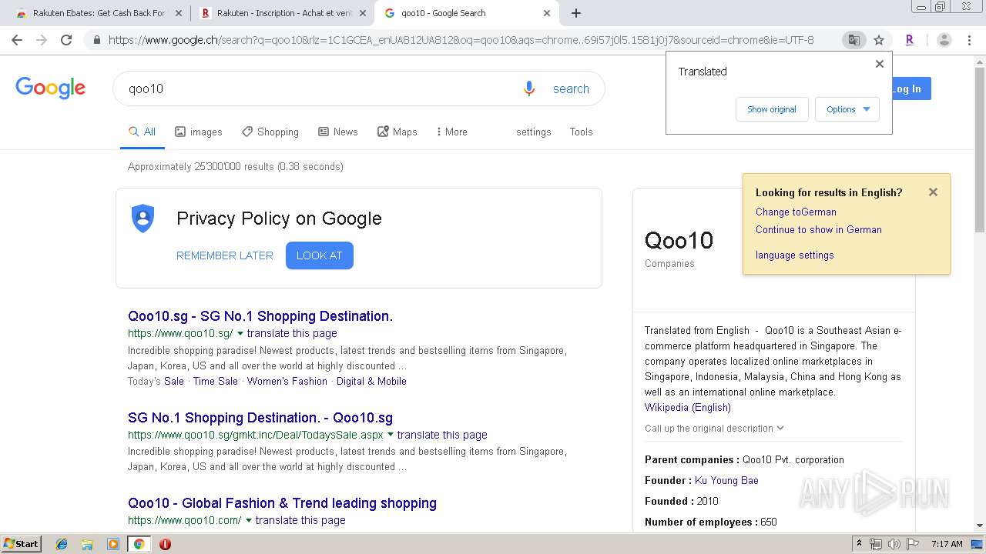This screenshot has width=986, height=554.
Task: Click the volume icon in the system tray
Action: pos(894,544)
